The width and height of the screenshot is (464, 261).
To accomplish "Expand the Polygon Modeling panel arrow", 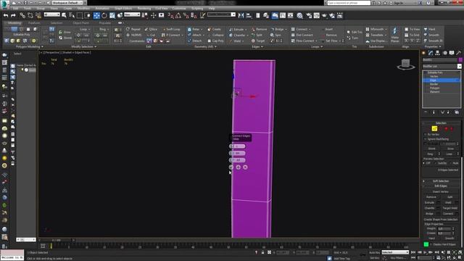I will [42, 46].
